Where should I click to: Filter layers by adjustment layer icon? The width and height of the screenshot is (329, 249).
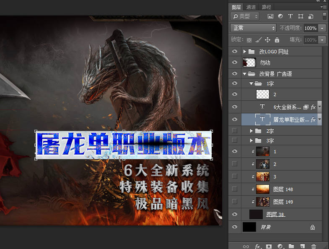pyautogui.click(x=280, y=16)
